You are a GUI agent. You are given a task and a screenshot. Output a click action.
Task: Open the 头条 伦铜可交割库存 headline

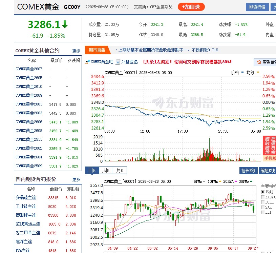[188, 62]
